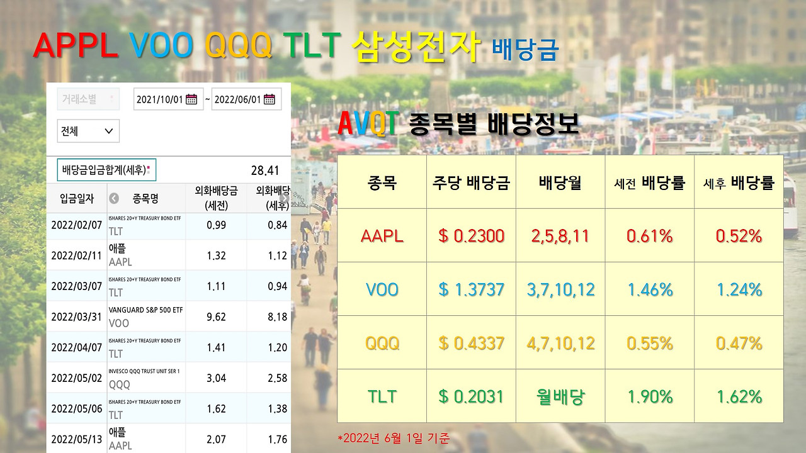806x453 pixels.
Task: Click pre-tax dividend 2.07 value
Action: [x=216, y=440]
